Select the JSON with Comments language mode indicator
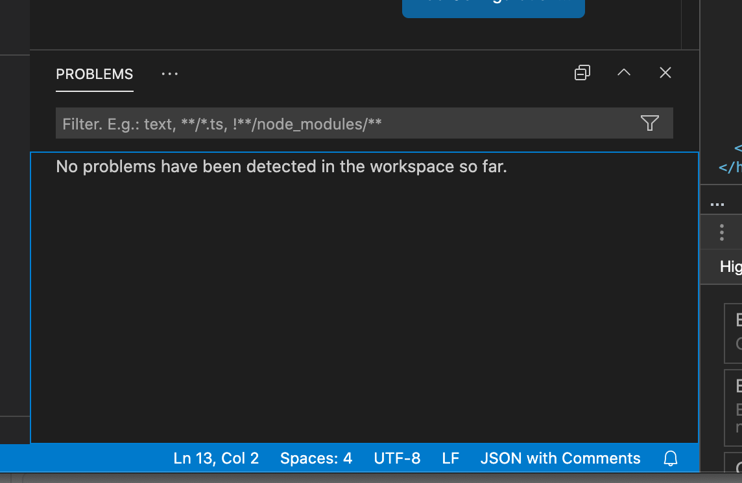 pos(560,458)
